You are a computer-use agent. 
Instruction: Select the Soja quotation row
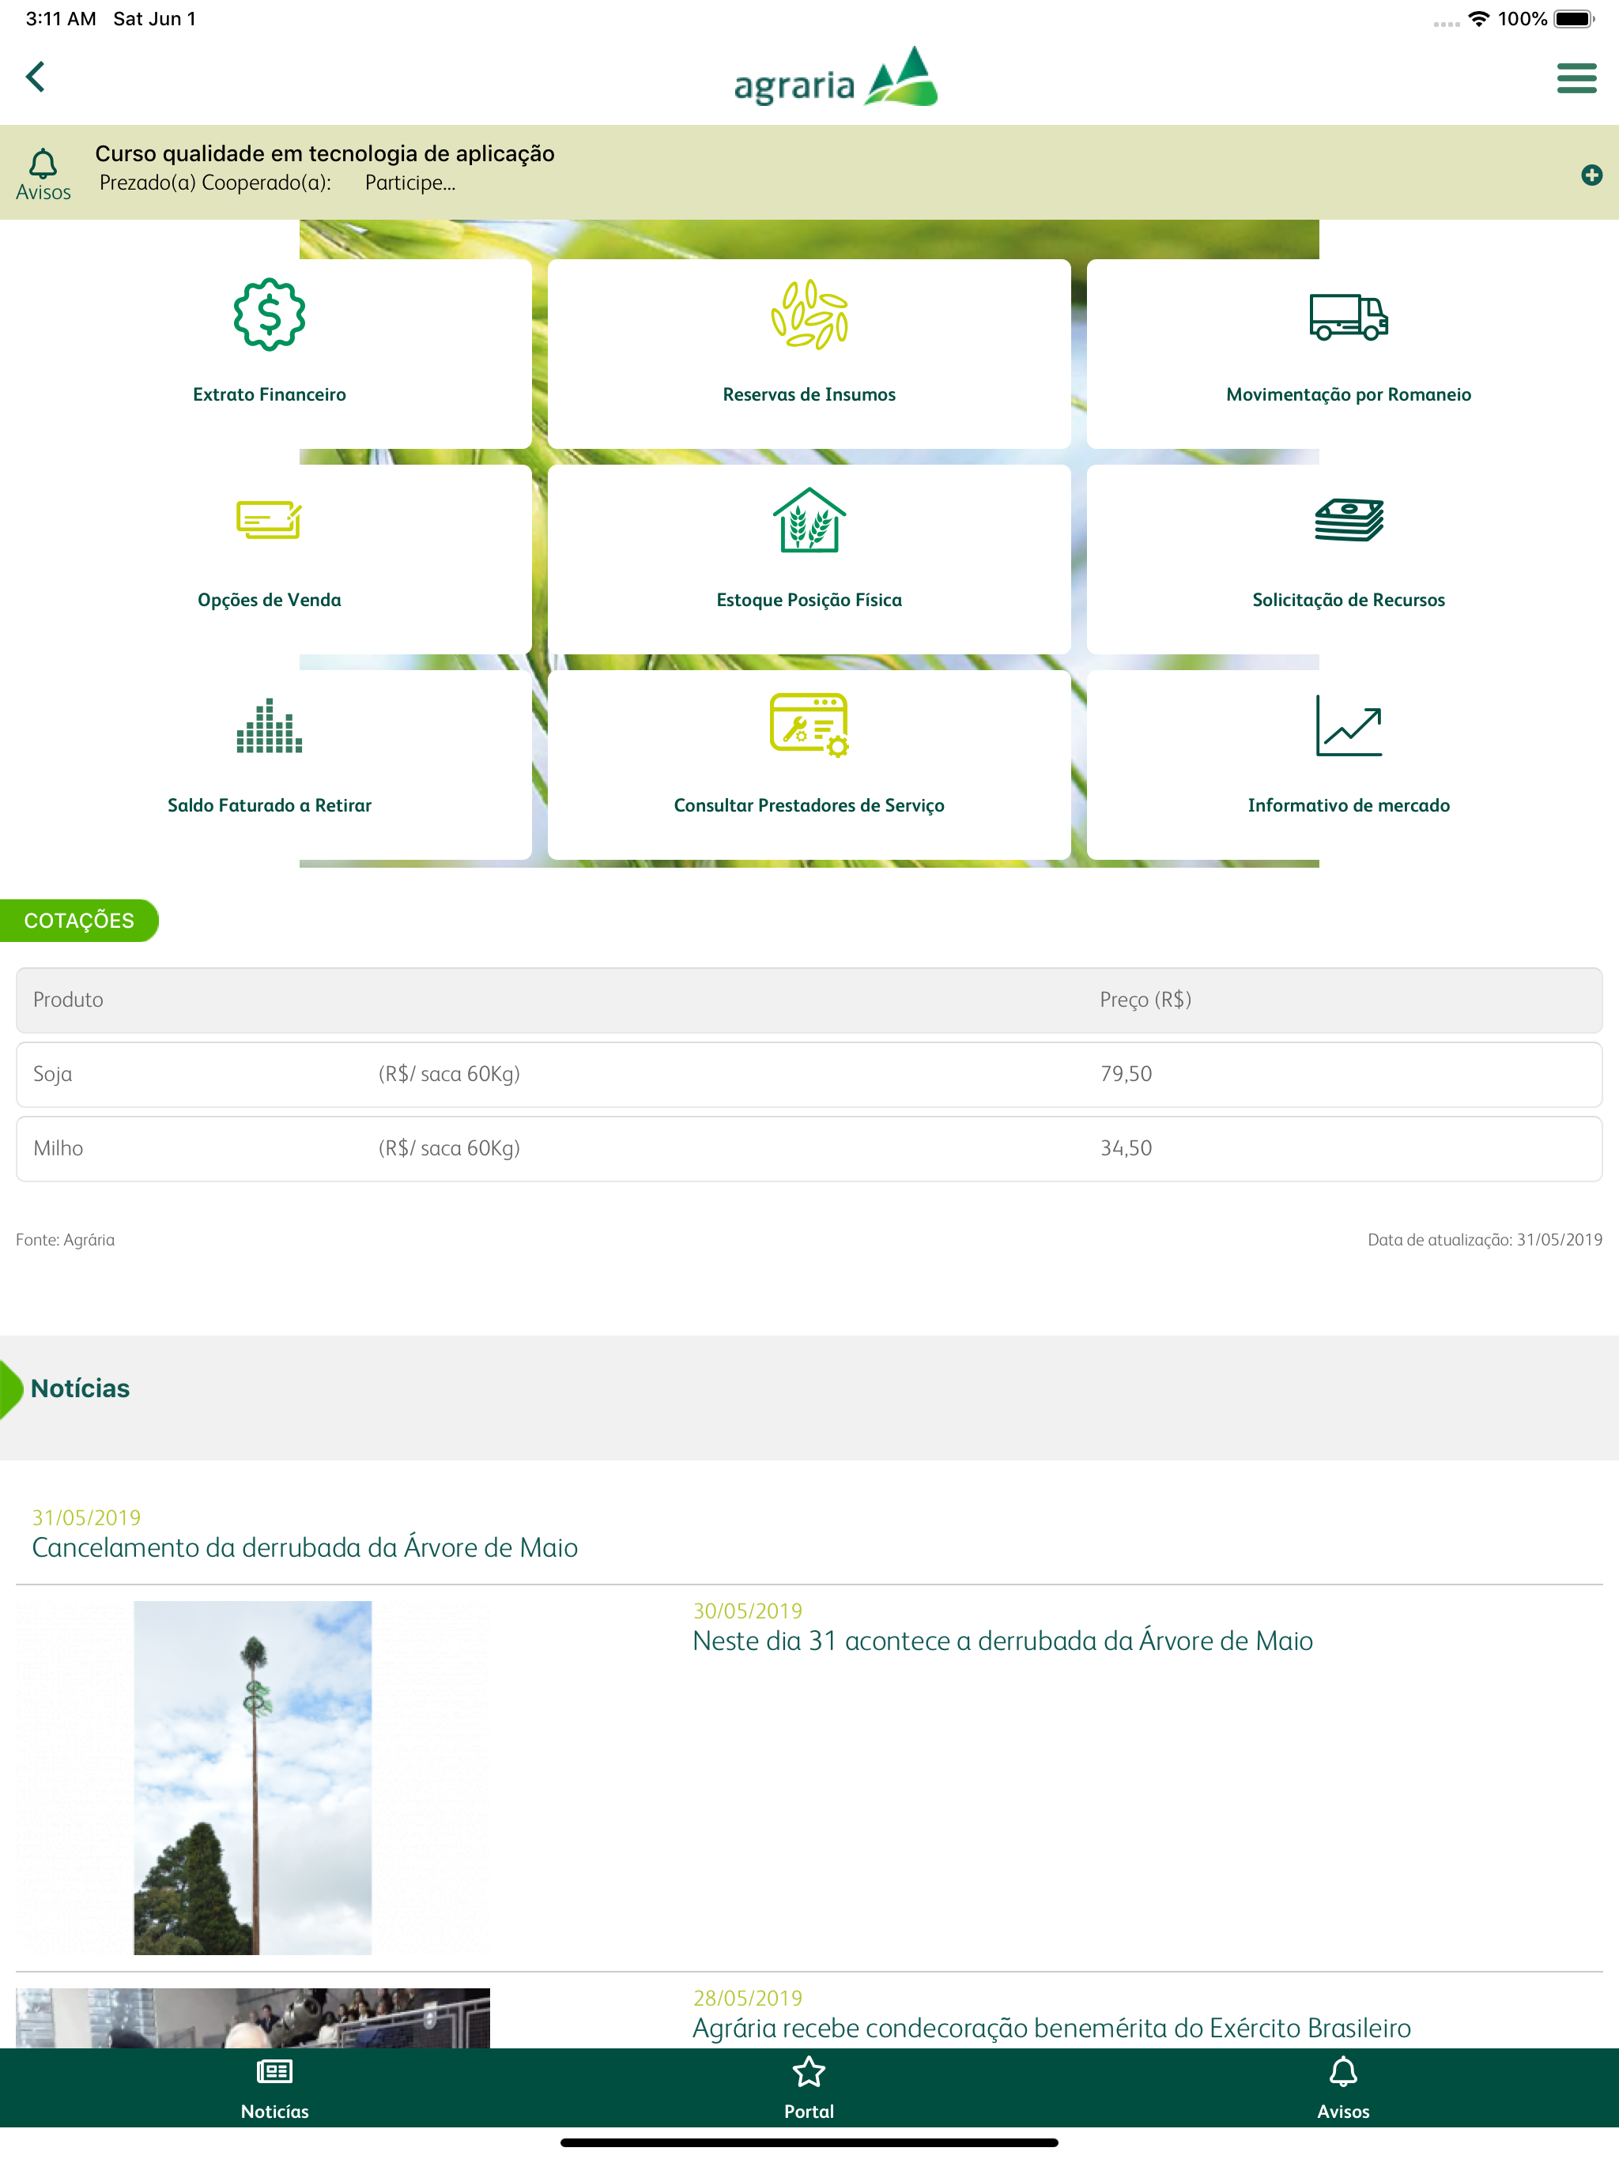[809, 1074]
